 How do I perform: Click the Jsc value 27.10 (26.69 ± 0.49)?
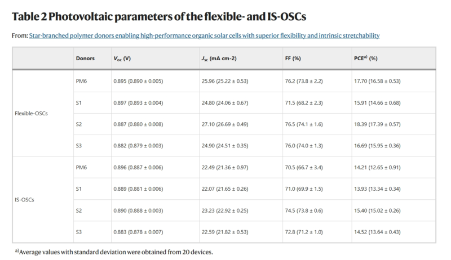pos(229,124)
